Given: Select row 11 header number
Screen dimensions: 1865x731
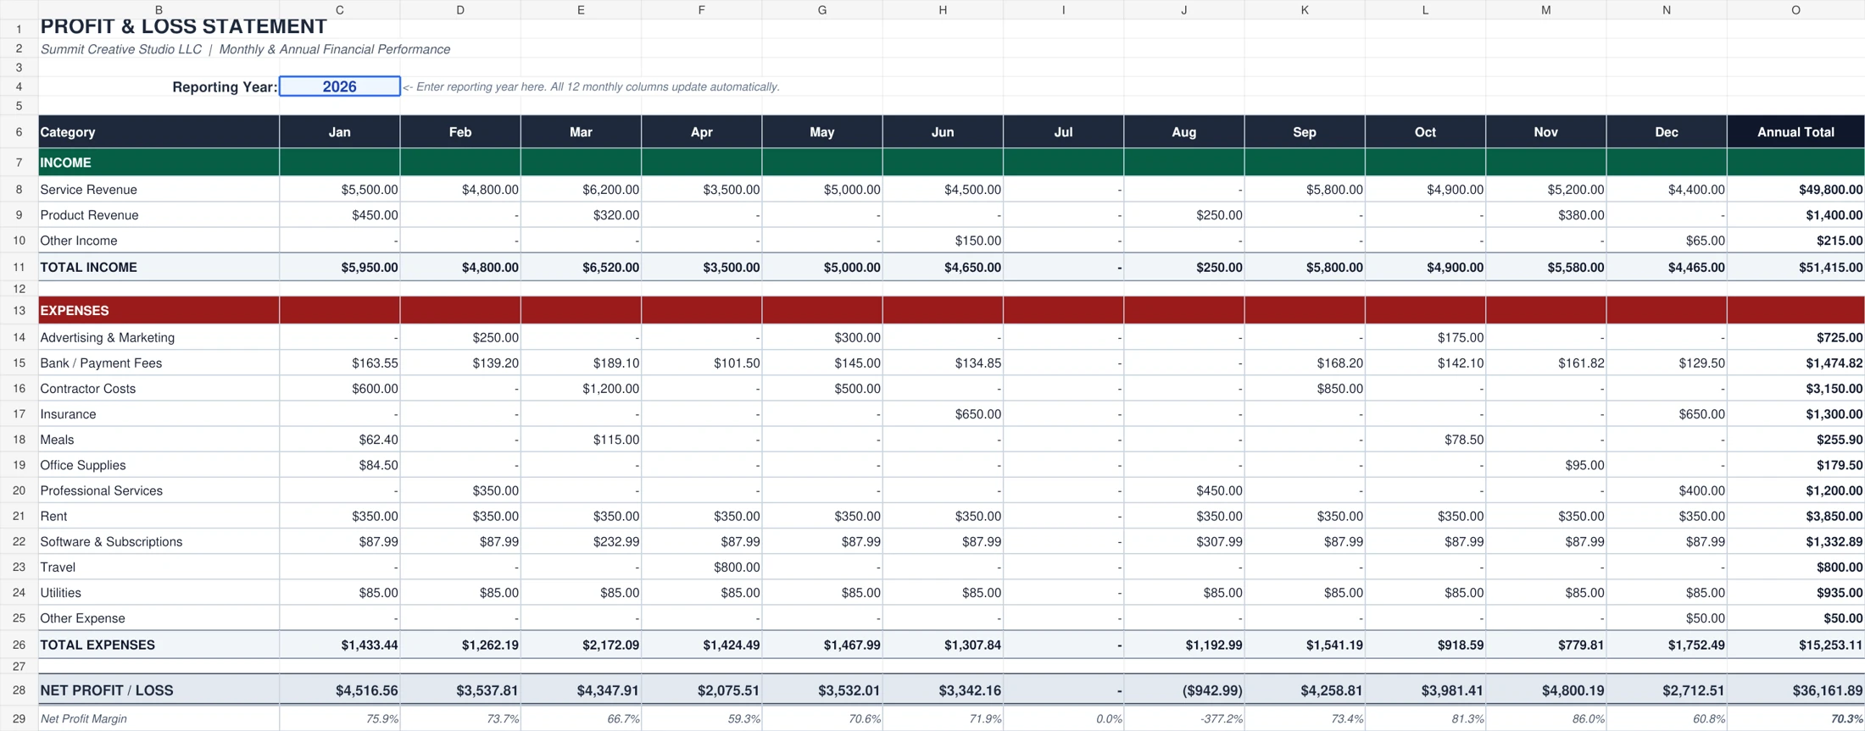Looking at the screenshot, I should (19, 268).
